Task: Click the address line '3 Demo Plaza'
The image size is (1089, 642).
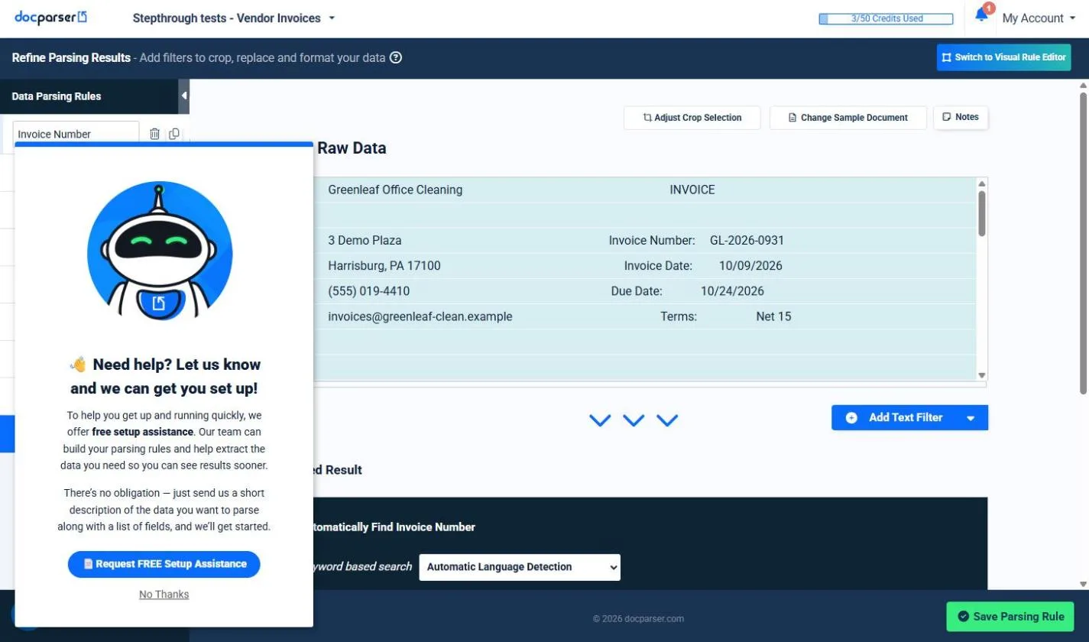Action: (365, 241)
